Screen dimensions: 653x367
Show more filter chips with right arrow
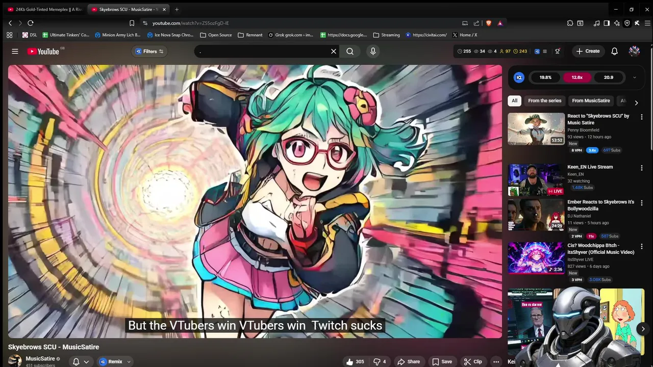pyautogui.click(x=636, y=102)
